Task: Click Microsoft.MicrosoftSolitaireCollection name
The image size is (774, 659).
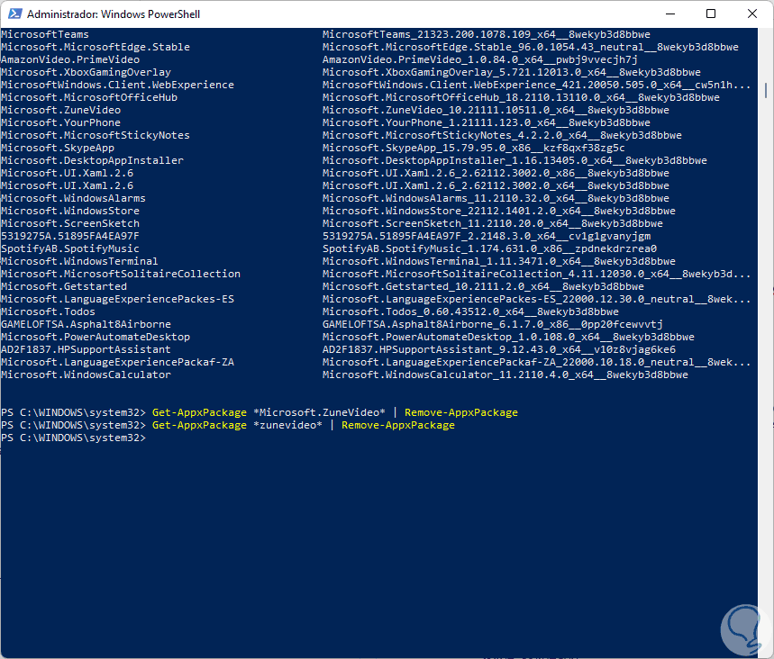Action: (x=121, y=274)
